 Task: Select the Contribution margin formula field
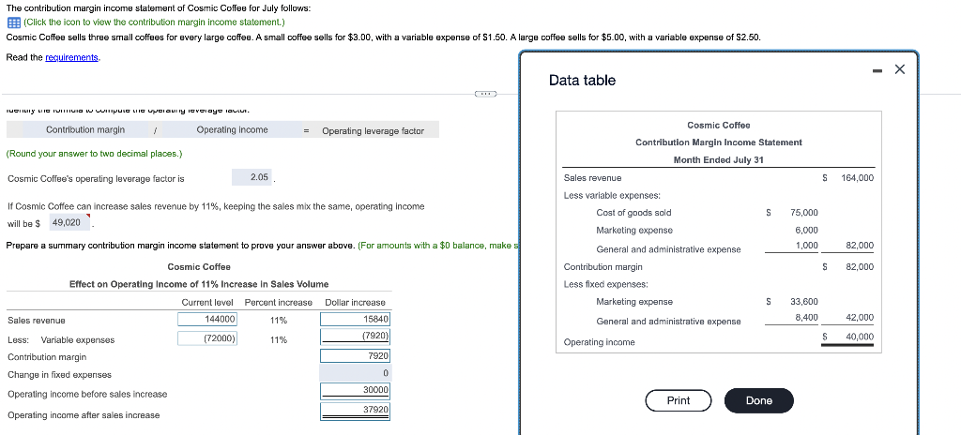(x=85, y=130)
